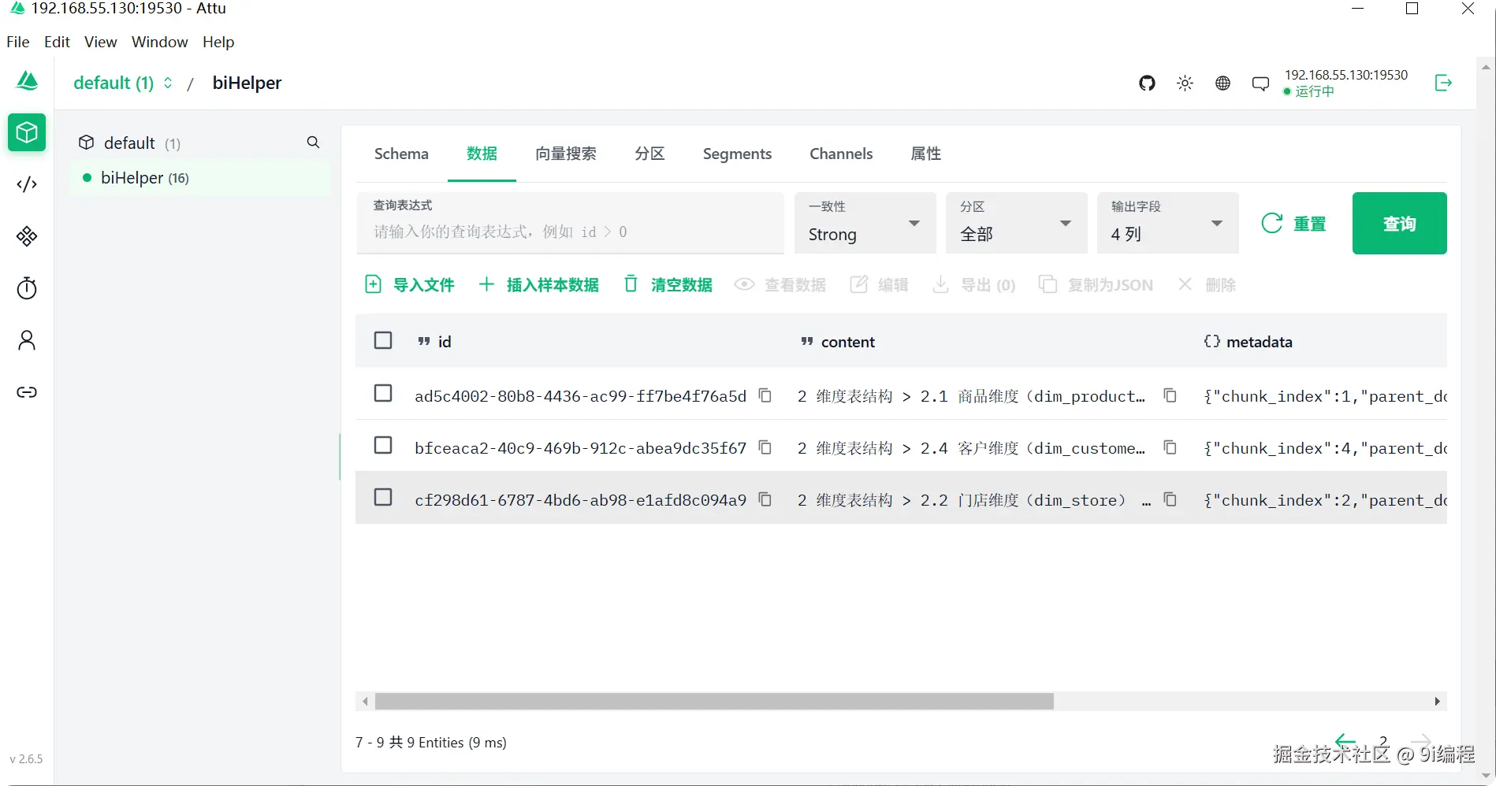The width and height of the screenshot is (1496, 786).
Task: Click the logout disconnect icon
Action: [x=1443, y=83]
